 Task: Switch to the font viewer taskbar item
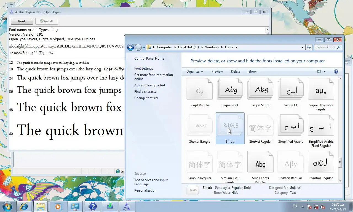pyautogui.click(x=127, y=206)
